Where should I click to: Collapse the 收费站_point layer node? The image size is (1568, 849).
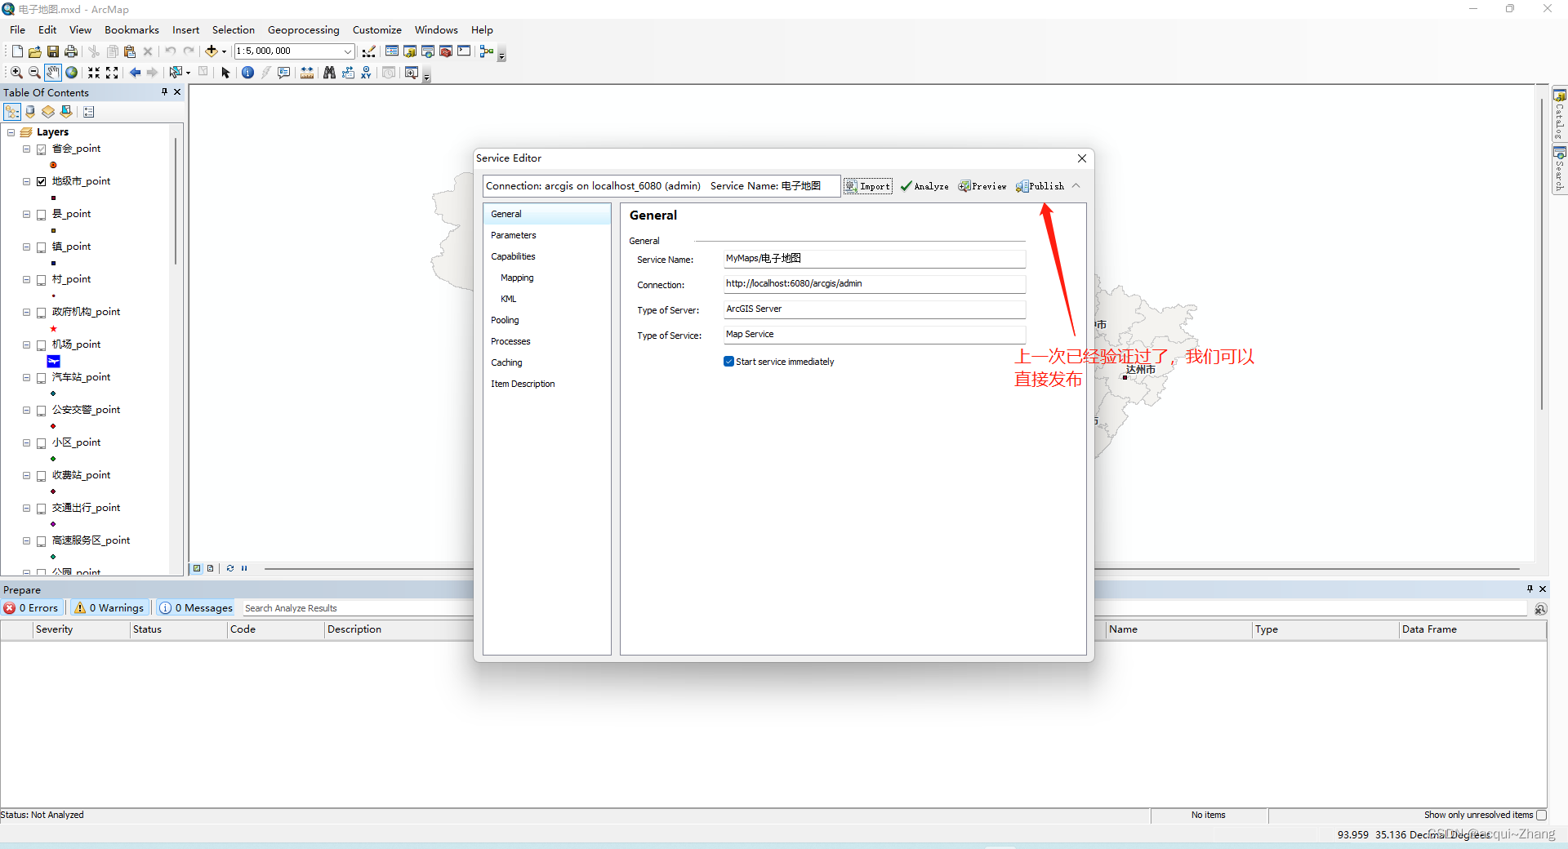click(26, 475)
